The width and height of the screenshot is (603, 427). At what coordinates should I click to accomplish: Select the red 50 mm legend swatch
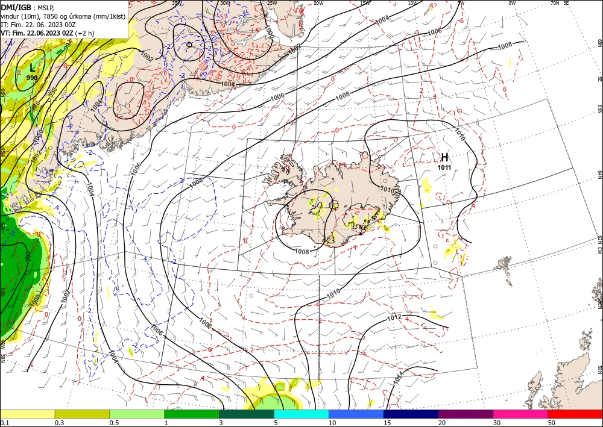coord(575,414)
